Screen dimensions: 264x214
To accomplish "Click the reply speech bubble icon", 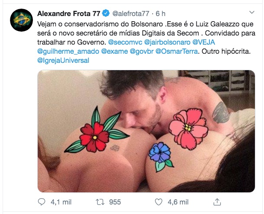I will click(x=42, y=202).
